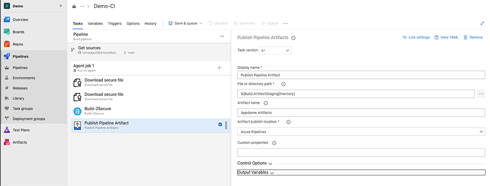Screen dimensions: 490x186
Task: Click the Queue toolbar button
Action: pos(270,23)
